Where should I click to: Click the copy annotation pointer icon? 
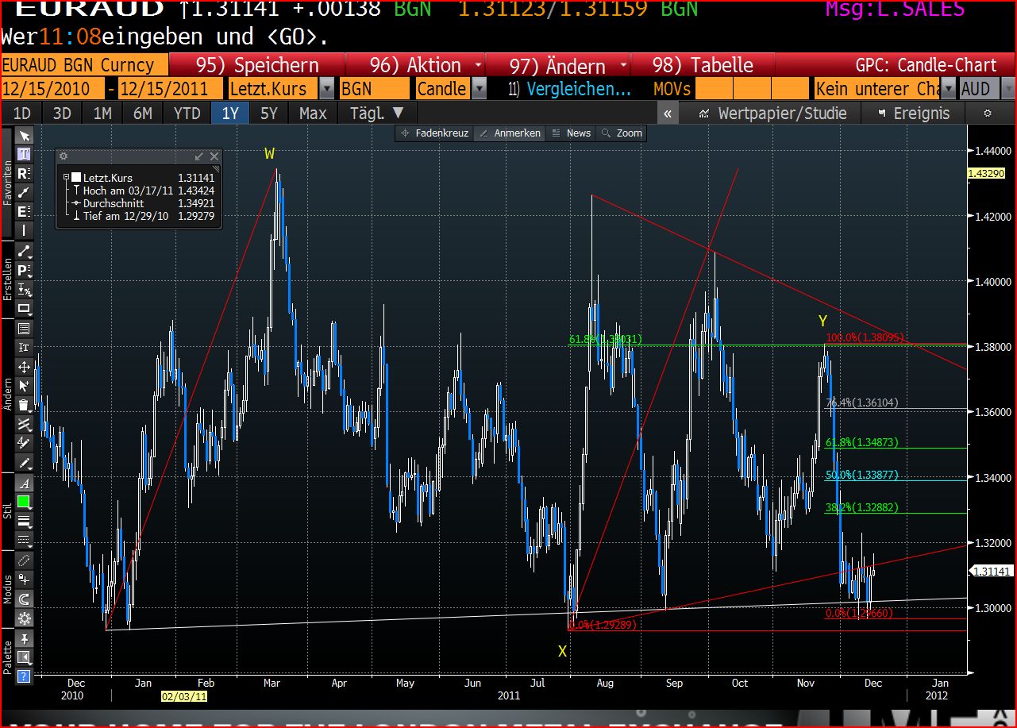(24, 386)
